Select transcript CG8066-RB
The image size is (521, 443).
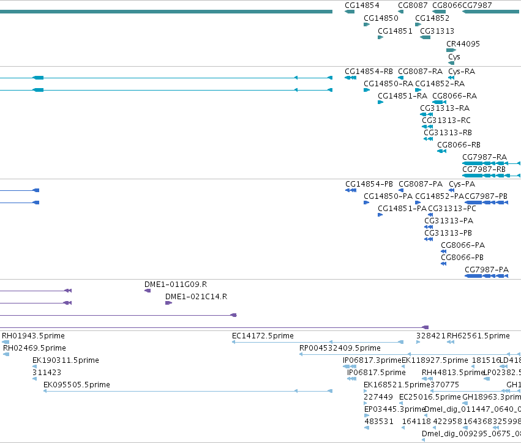[459, 145]
